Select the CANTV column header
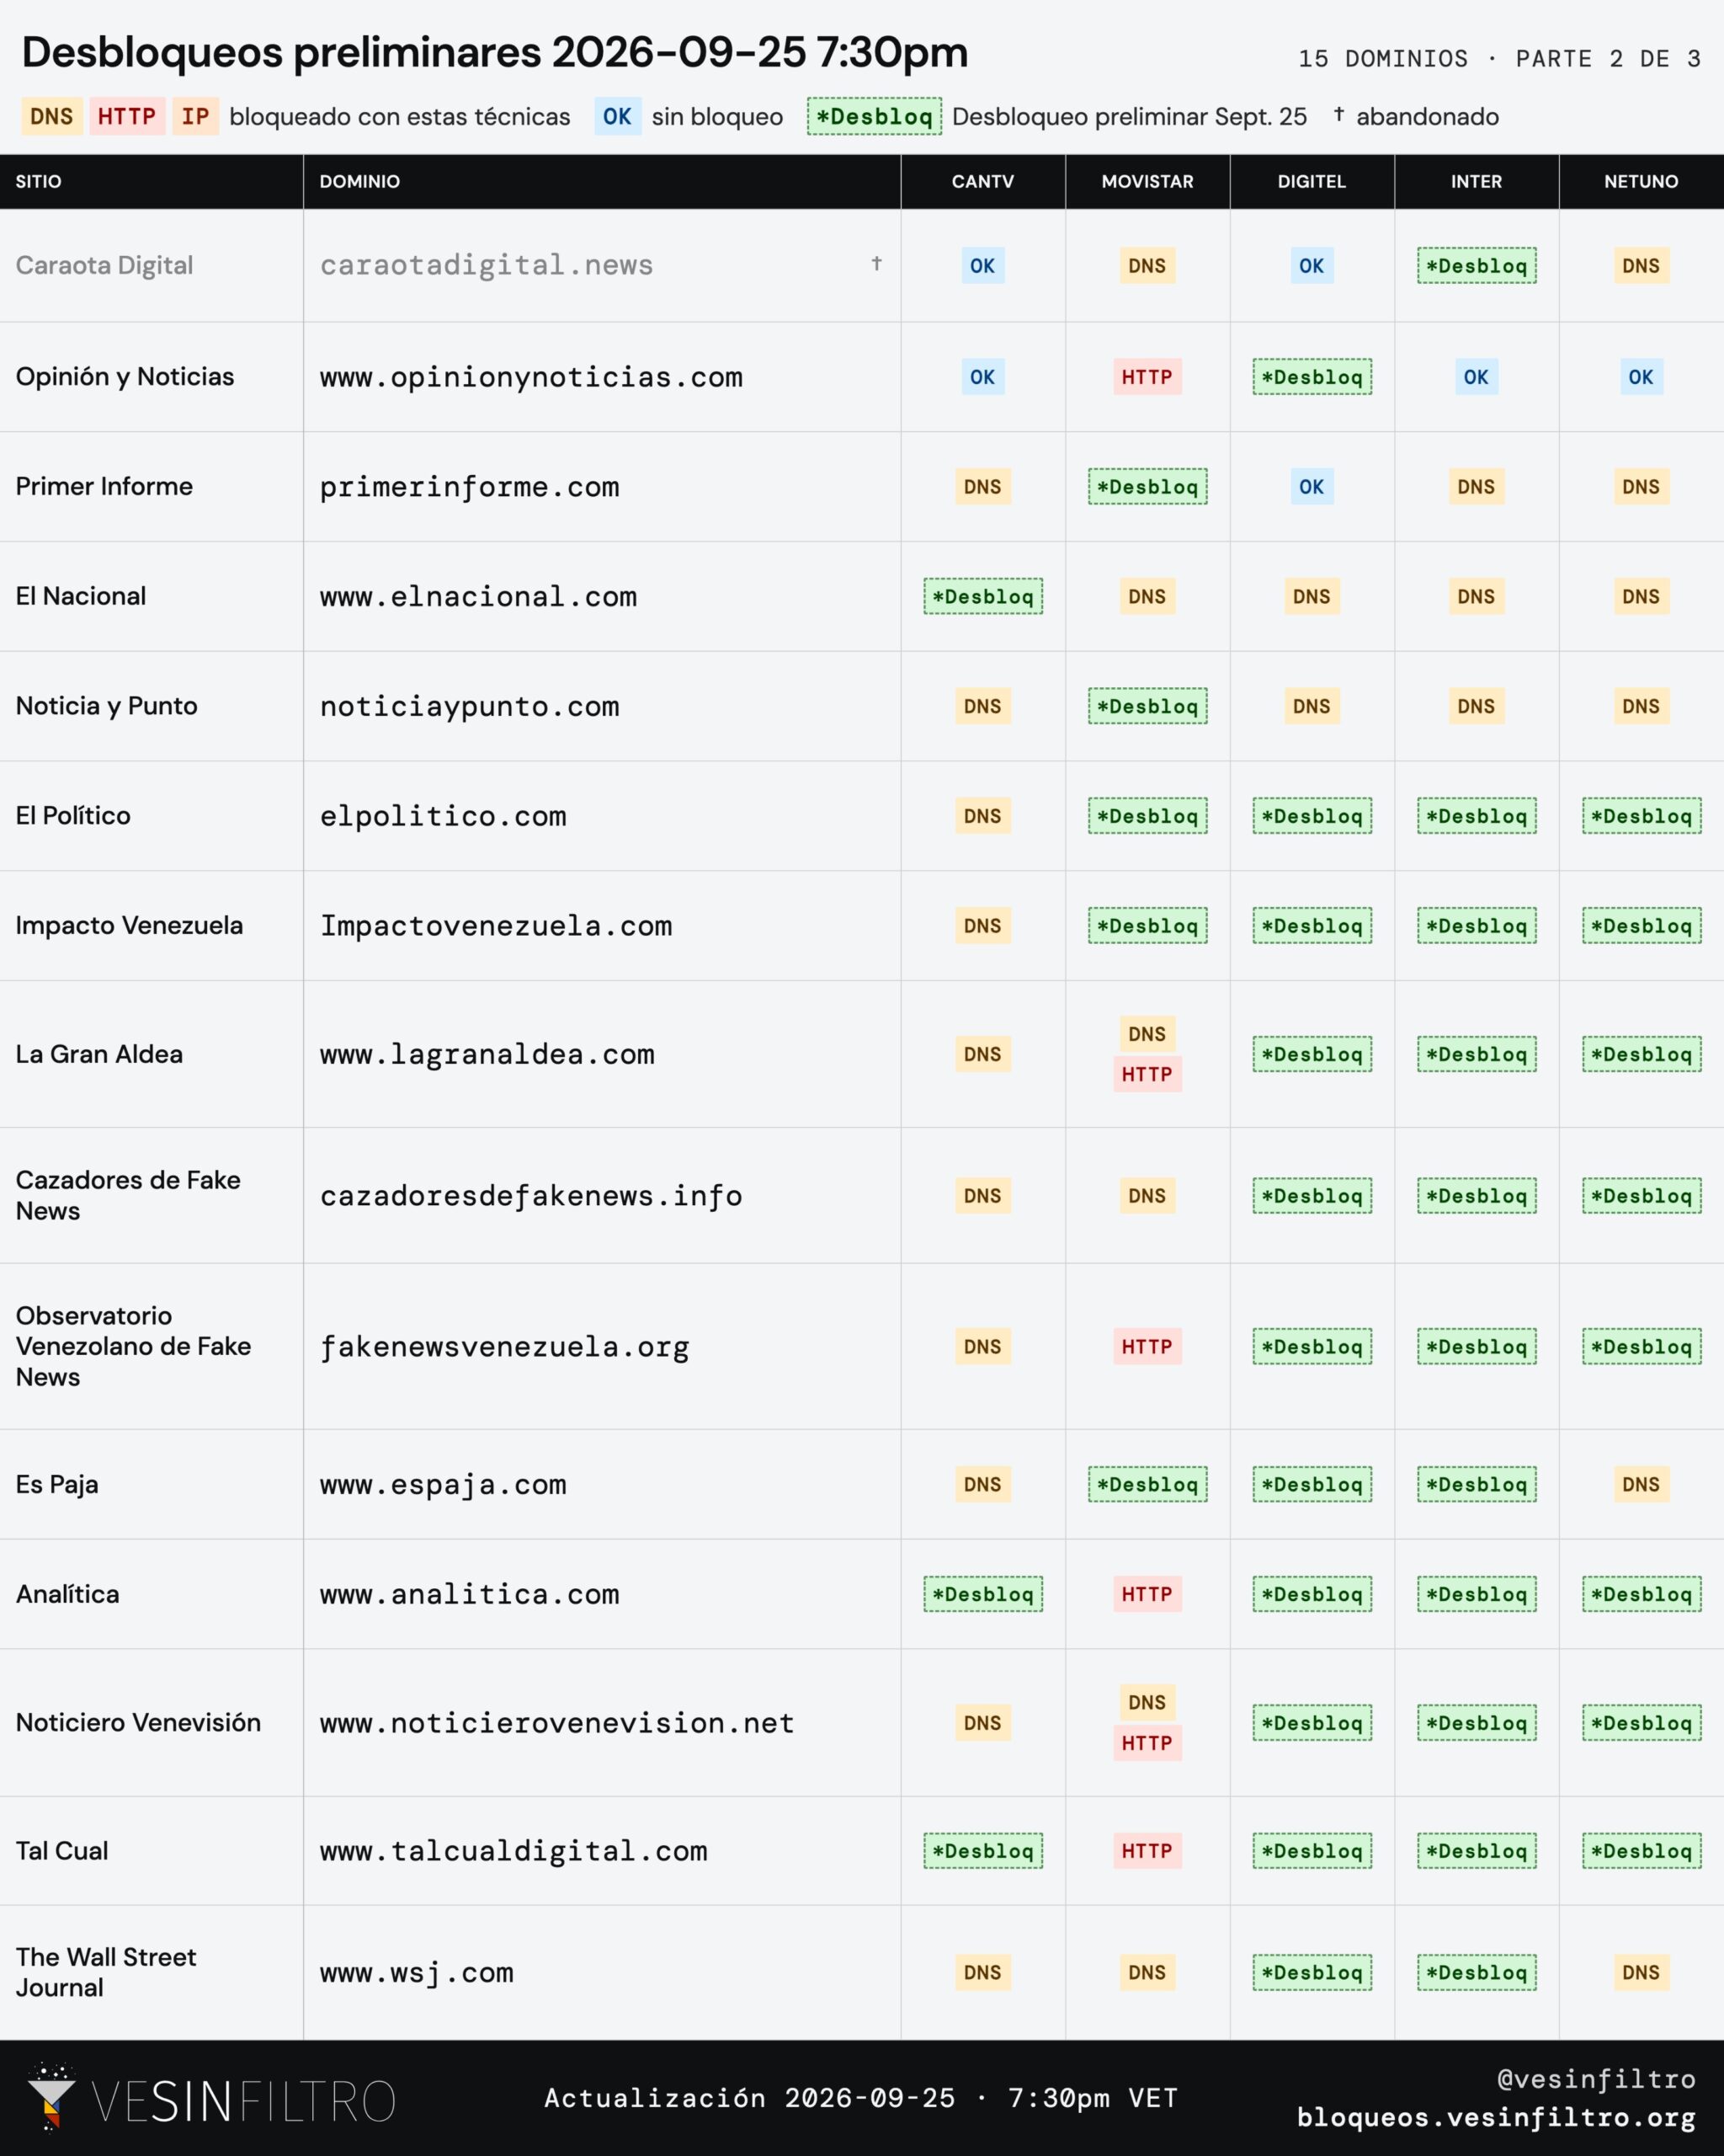Image resolution: width=1724 pixels, height=2156 pixels. tap(982, 181)
